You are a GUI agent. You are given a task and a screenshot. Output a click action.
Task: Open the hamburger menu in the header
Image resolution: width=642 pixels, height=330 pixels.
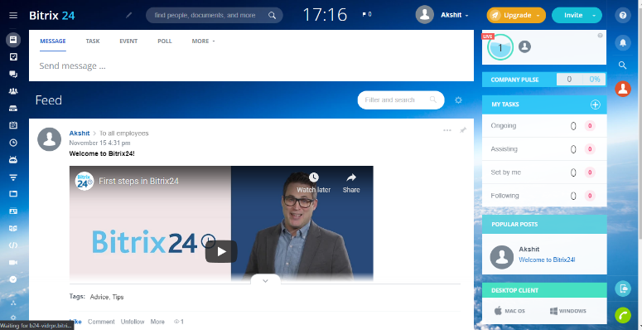click(13, 15)
